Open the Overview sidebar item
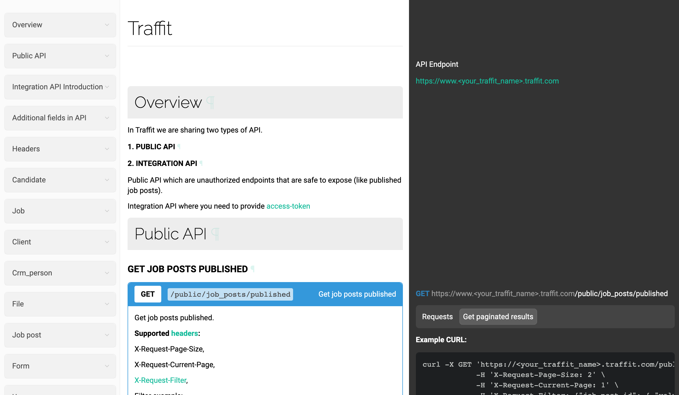 tap(60, 25)
